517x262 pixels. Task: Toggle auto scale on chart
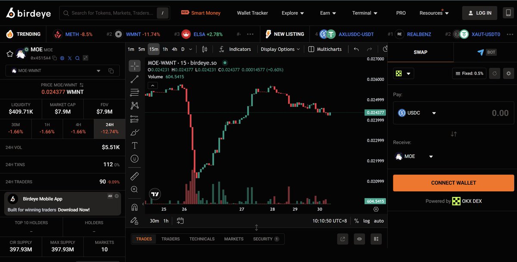coord(379,221)
